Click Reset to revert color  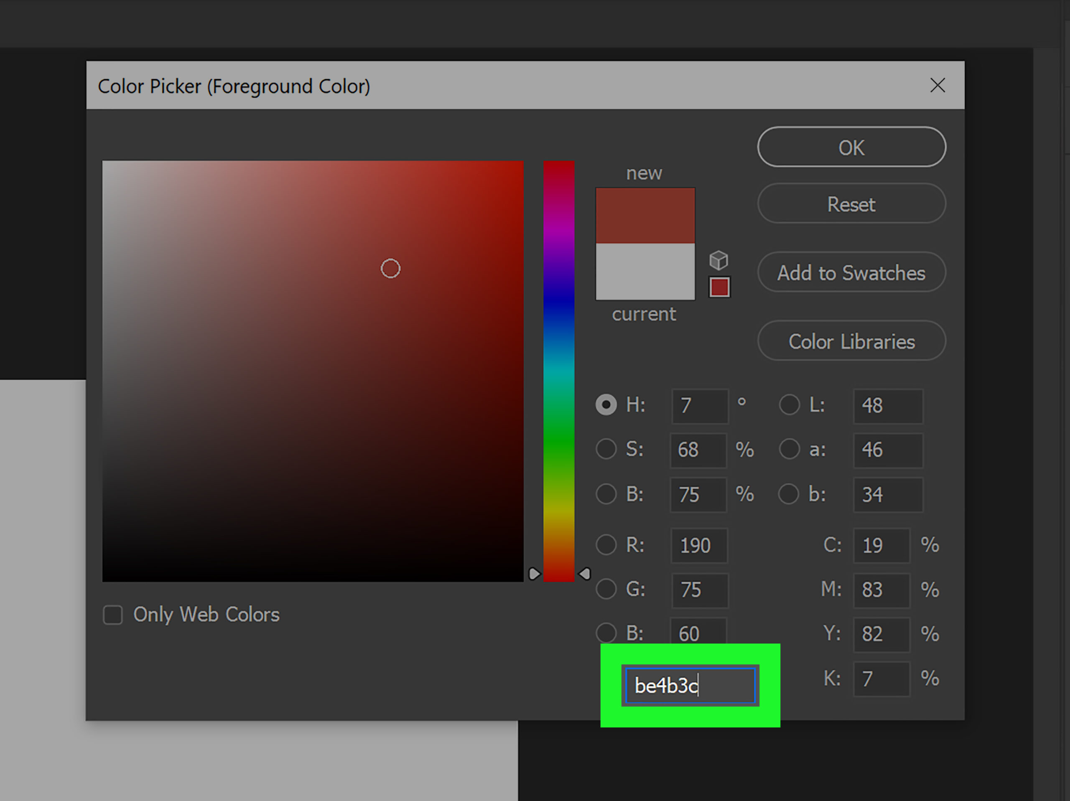pos(850,204)
